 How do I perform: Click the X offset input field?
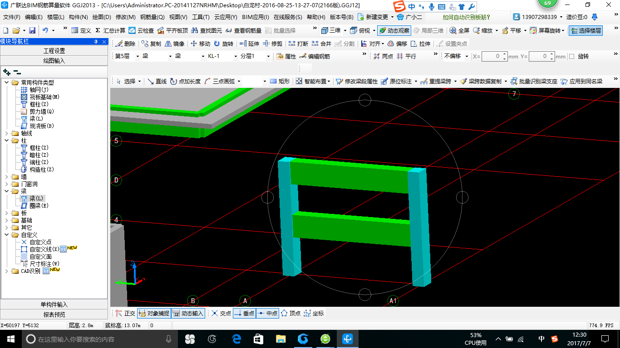coord(495,57)
